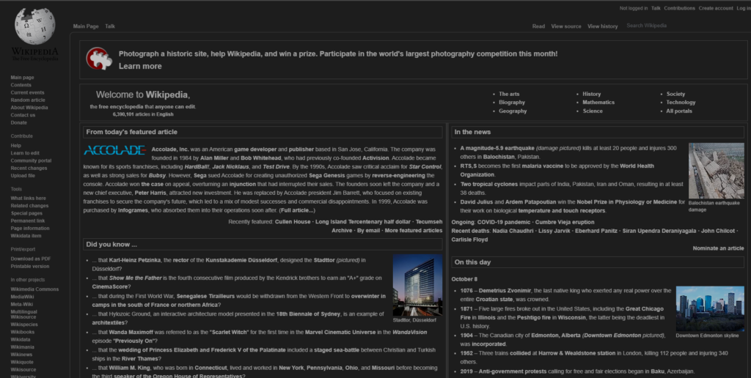Open the Mathematics portal link
The height and width of the screenshot is (378, 751).
tap(598, 103)
